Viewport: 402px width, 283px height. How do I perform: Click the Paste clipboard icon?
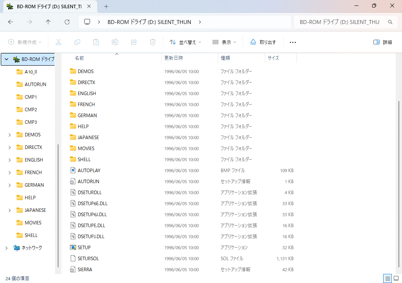[x=96, y=42]
